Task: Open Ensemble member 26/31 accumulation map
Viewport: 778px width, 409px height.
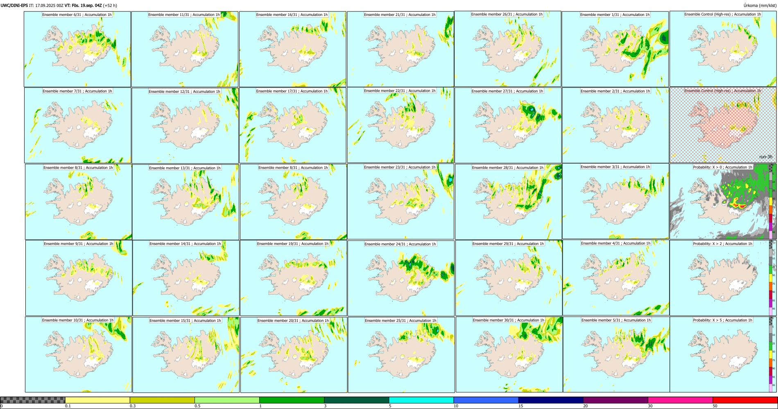Action: (x=508, y=49)
